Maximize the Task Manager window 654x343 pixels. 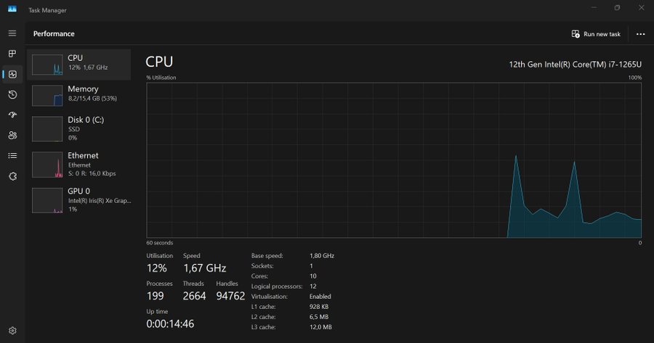(617, 8)
